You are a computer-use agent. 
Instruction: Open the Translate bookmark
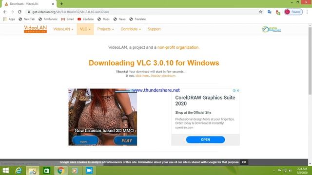click(x=137, y=19)
